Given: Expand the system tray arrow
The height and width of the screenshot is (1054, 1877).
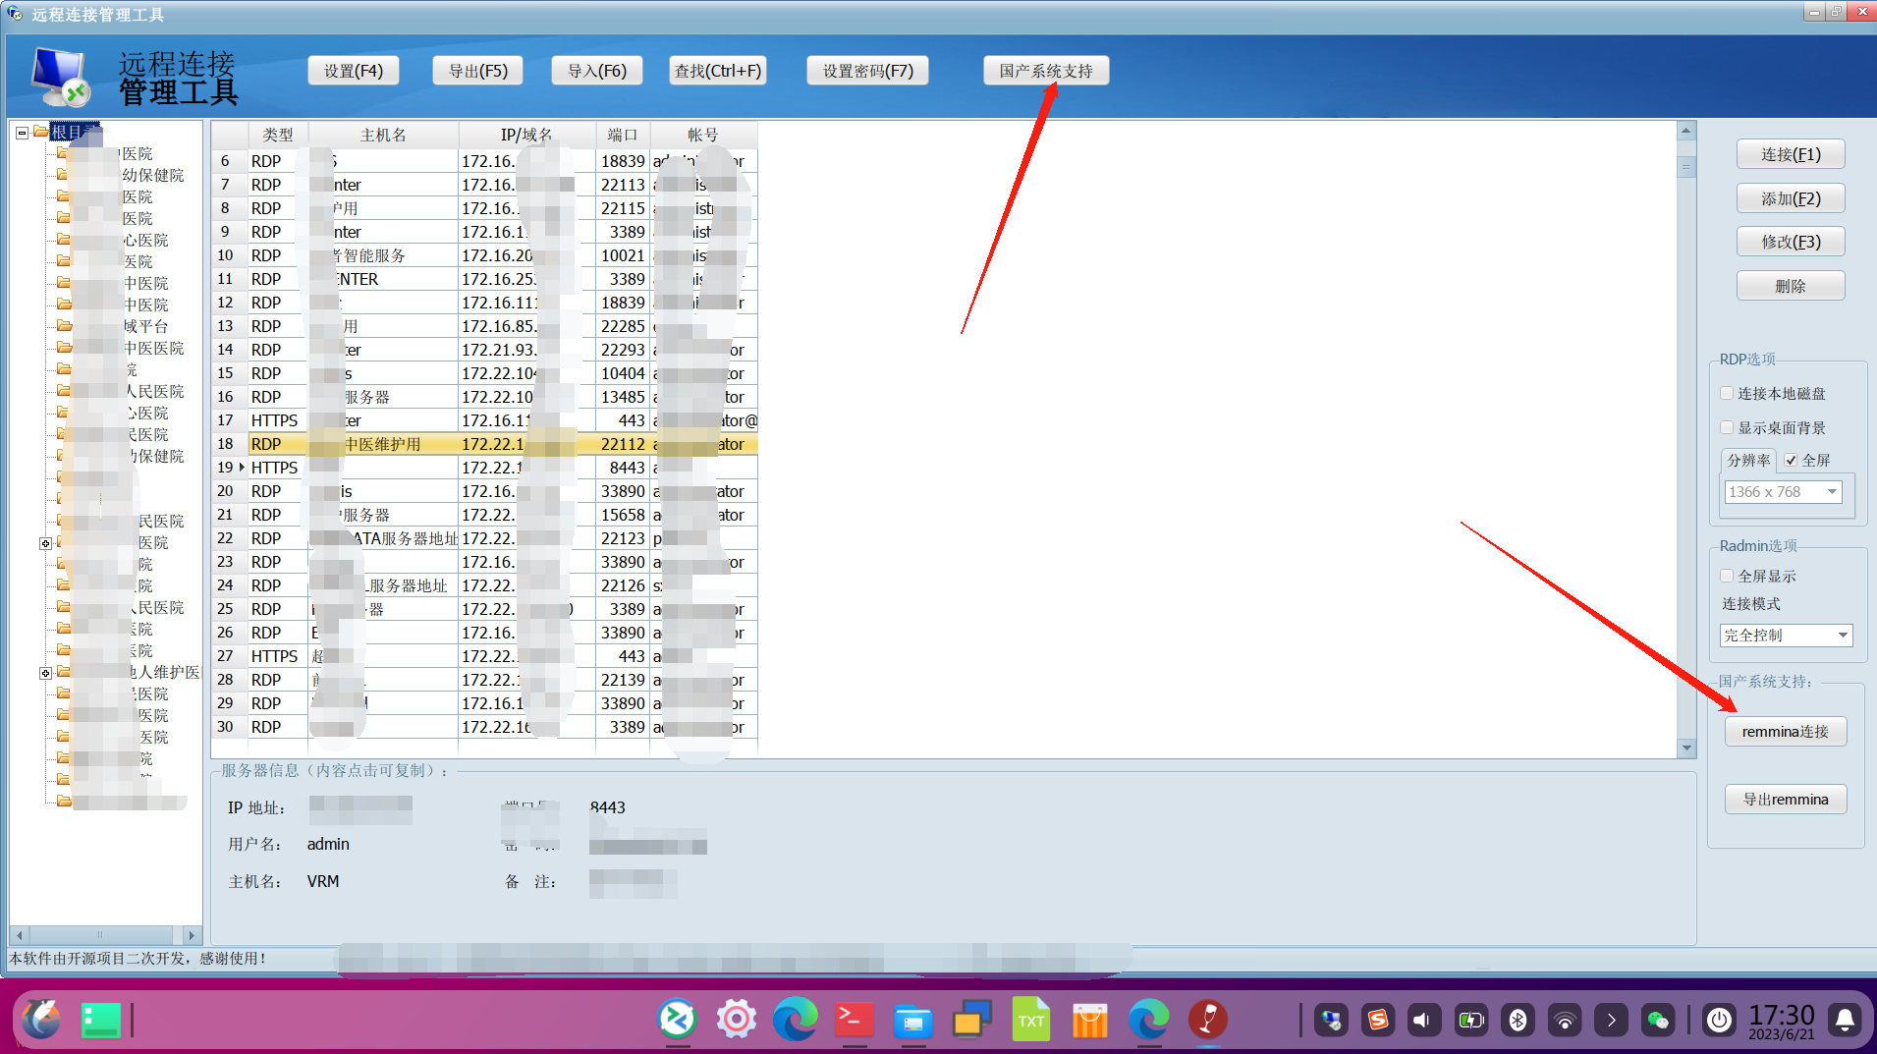Looking at the screenshot, I should point(1611,1021).
